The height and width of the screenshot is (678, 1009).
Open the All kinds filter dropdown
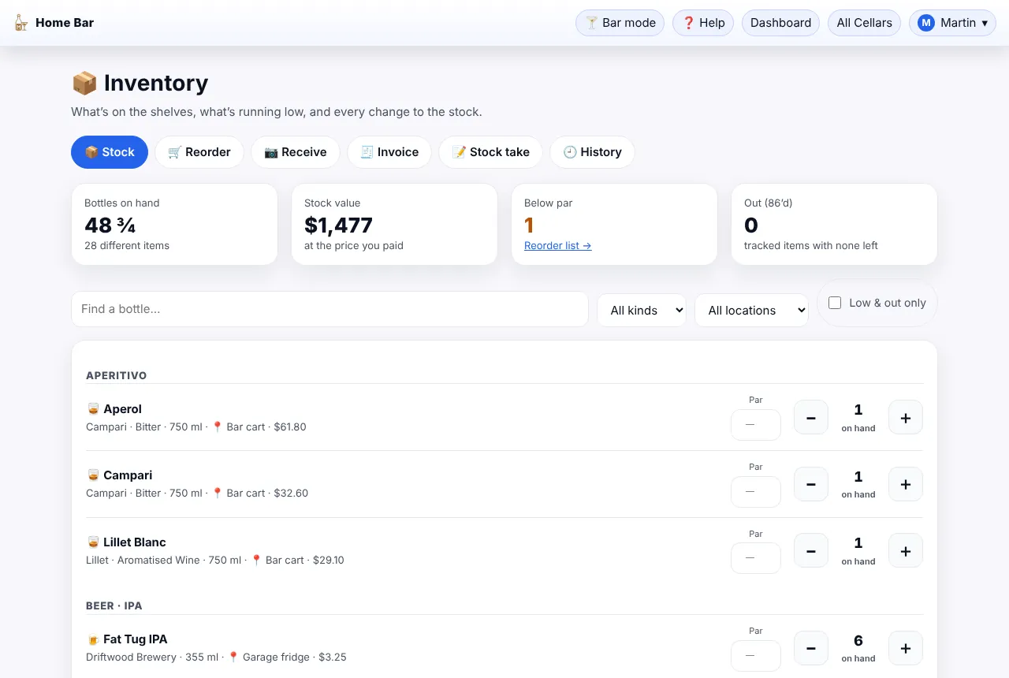point(642,310)
